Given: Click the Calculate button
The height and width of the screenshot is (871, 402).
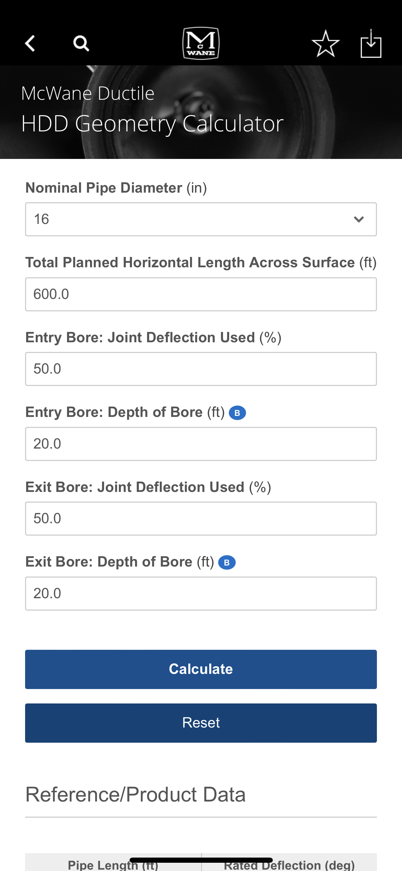Looking at the screenshot, I should coord(201,669).
